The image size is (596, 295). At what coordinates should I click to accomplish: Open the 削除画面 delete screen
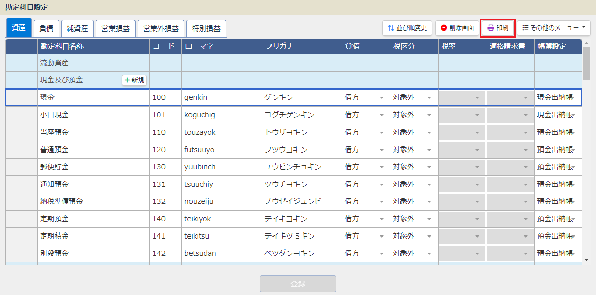tap(457, 28)
